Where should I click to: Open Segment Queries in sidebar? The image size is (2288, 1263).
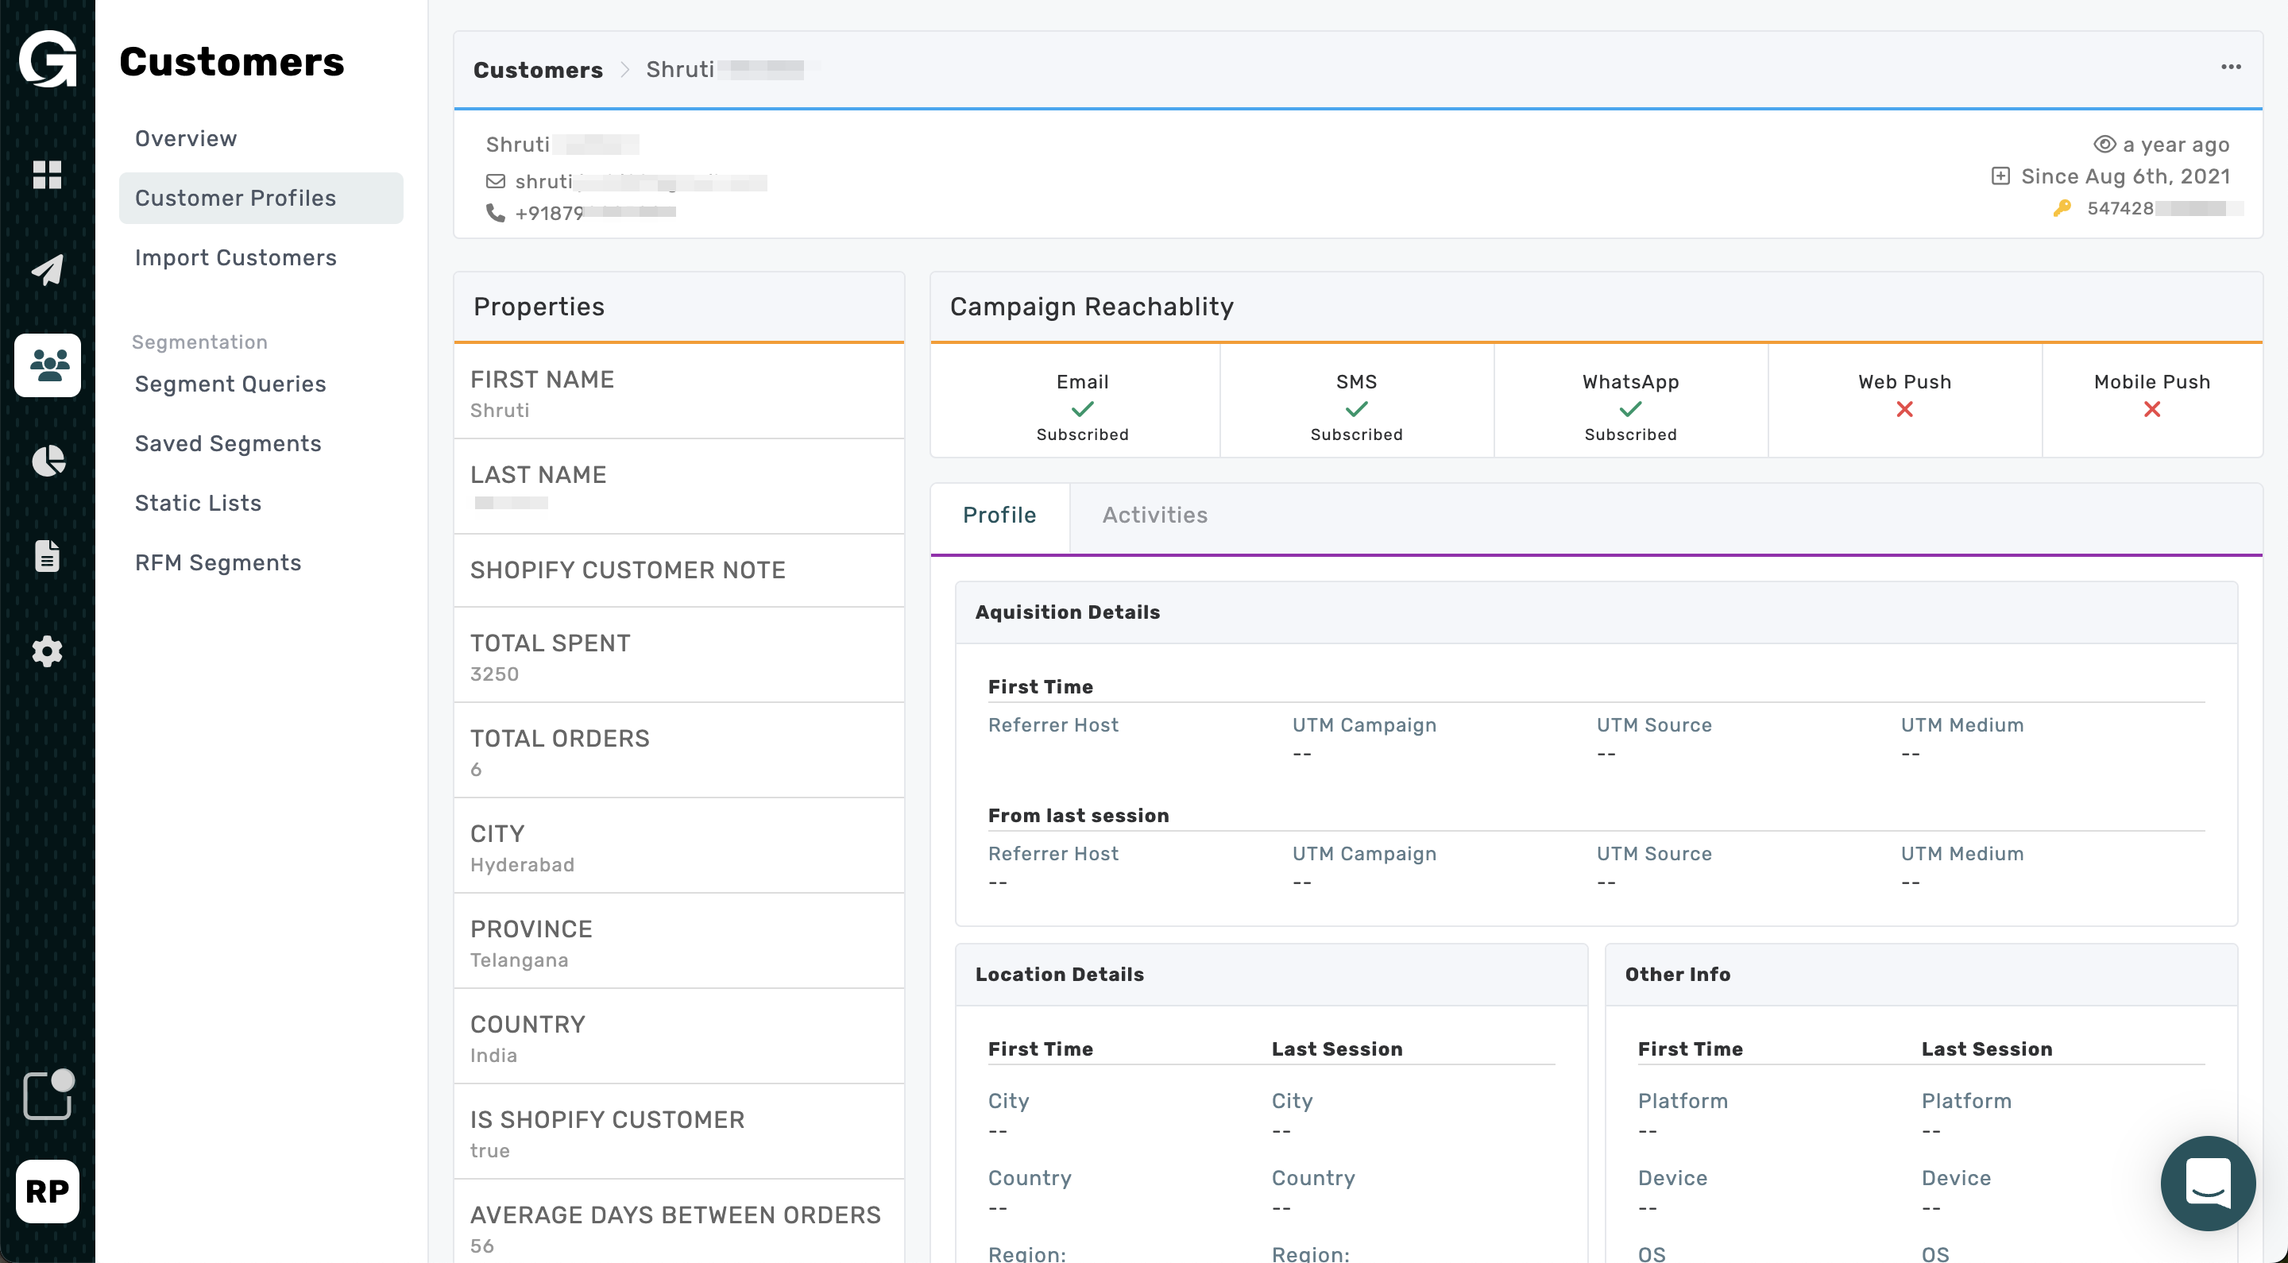click(x=230, y=384)
